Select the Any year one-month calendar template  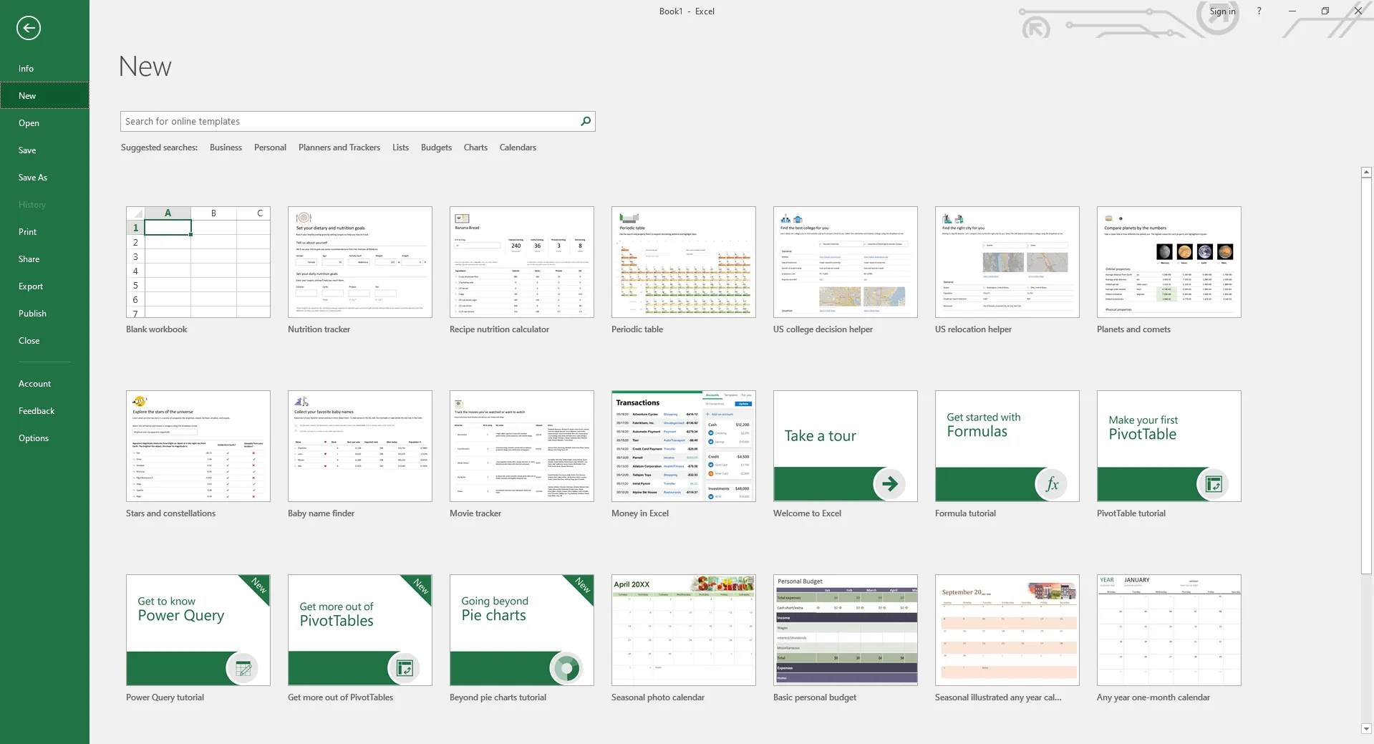[x=1169, y=630]
